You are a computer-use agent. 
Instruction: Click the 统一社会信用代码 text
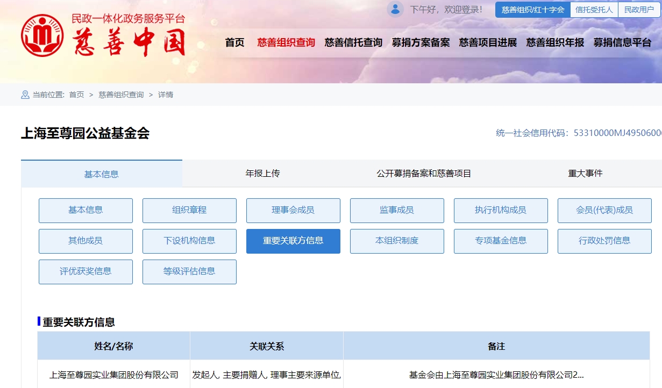pos(579,133)
